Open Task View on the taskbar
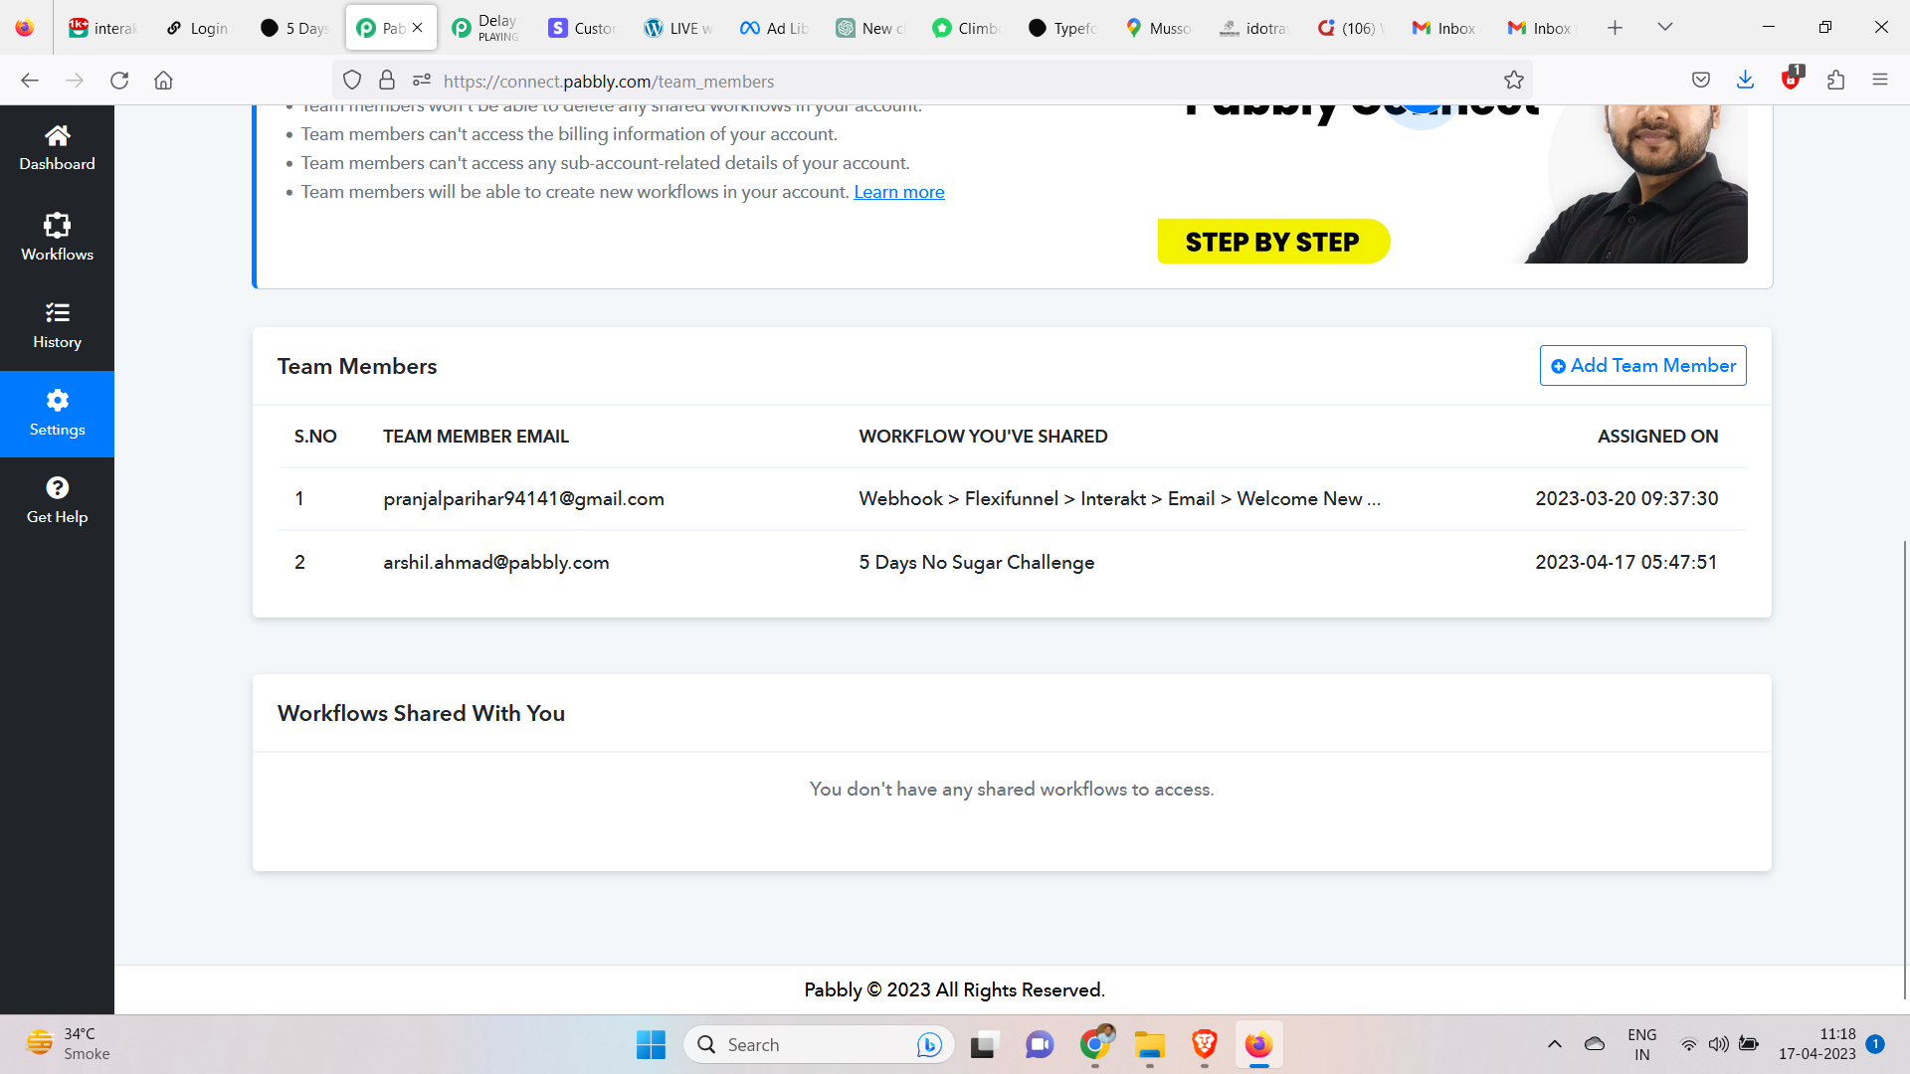Screen dimensions: 1910x1074 tap(983, 1045)
